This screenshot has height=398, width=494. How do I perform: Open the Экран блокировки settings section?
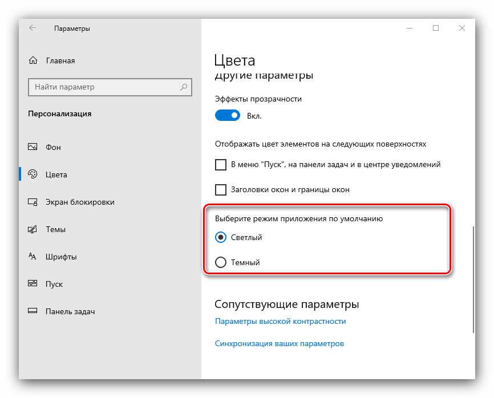pyautogui.click(x=80, y=202)
